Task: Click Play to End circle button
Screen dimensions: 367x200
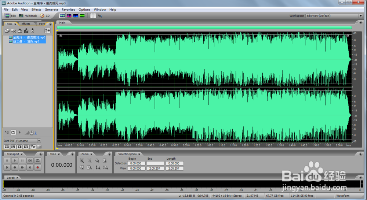Action: point(30,160)
